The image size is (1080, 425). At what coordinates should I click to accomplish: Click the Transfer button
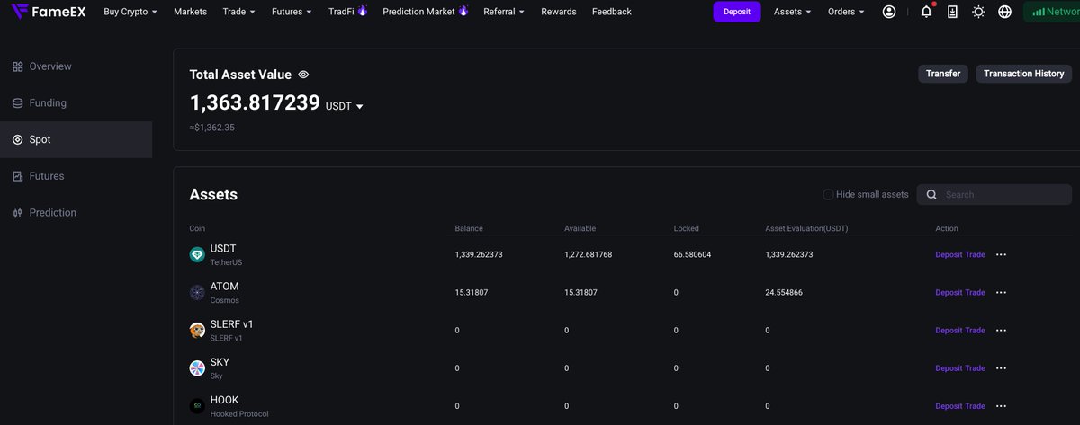click(943, 74)
